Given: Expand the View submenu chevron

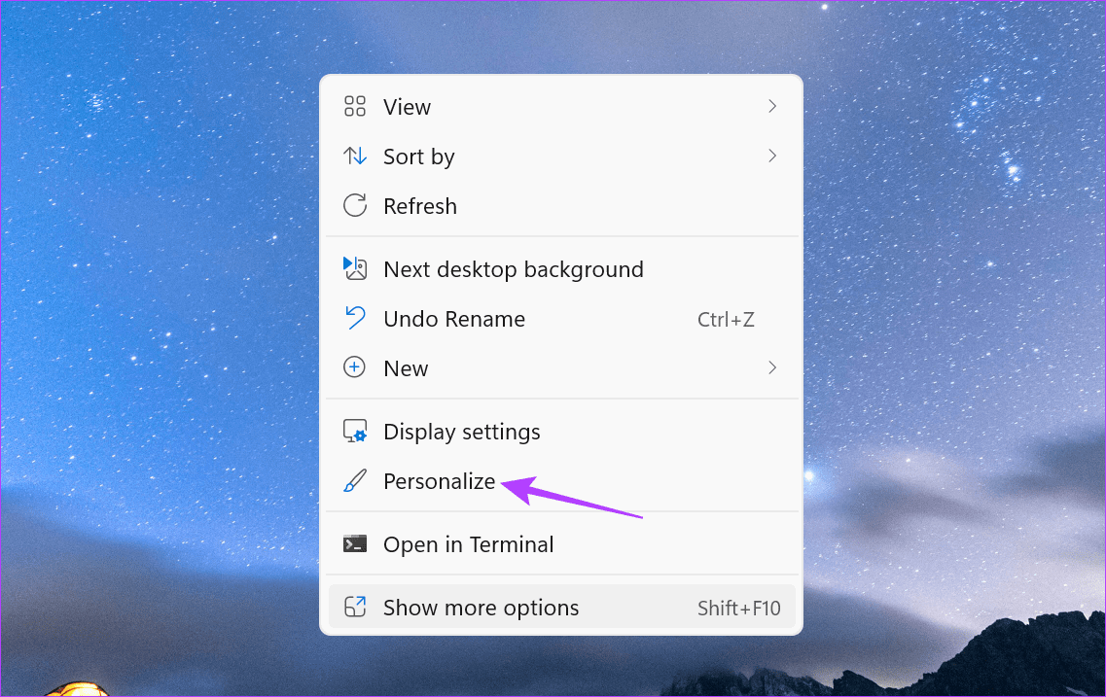Looking at the screenshot, I should (772, 107).
